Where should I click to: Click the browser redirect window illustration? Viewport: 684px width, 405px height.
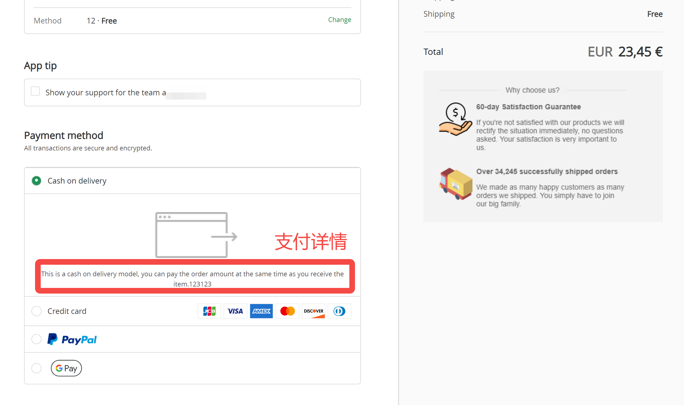pyautogui.click(x=196, y=235)
